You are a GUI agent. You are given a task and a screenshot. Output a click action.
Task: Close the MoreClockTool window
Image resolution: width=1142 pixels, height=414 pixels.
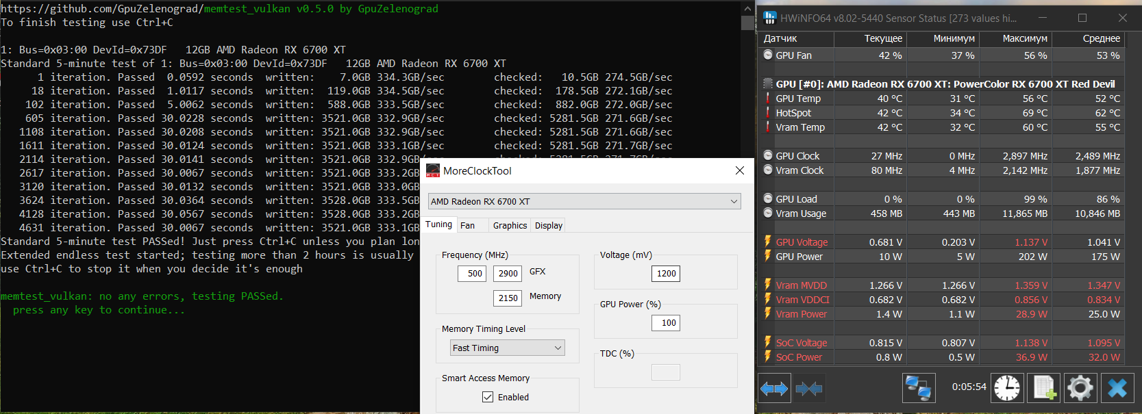pyautogui.click(x=740, y=170)
